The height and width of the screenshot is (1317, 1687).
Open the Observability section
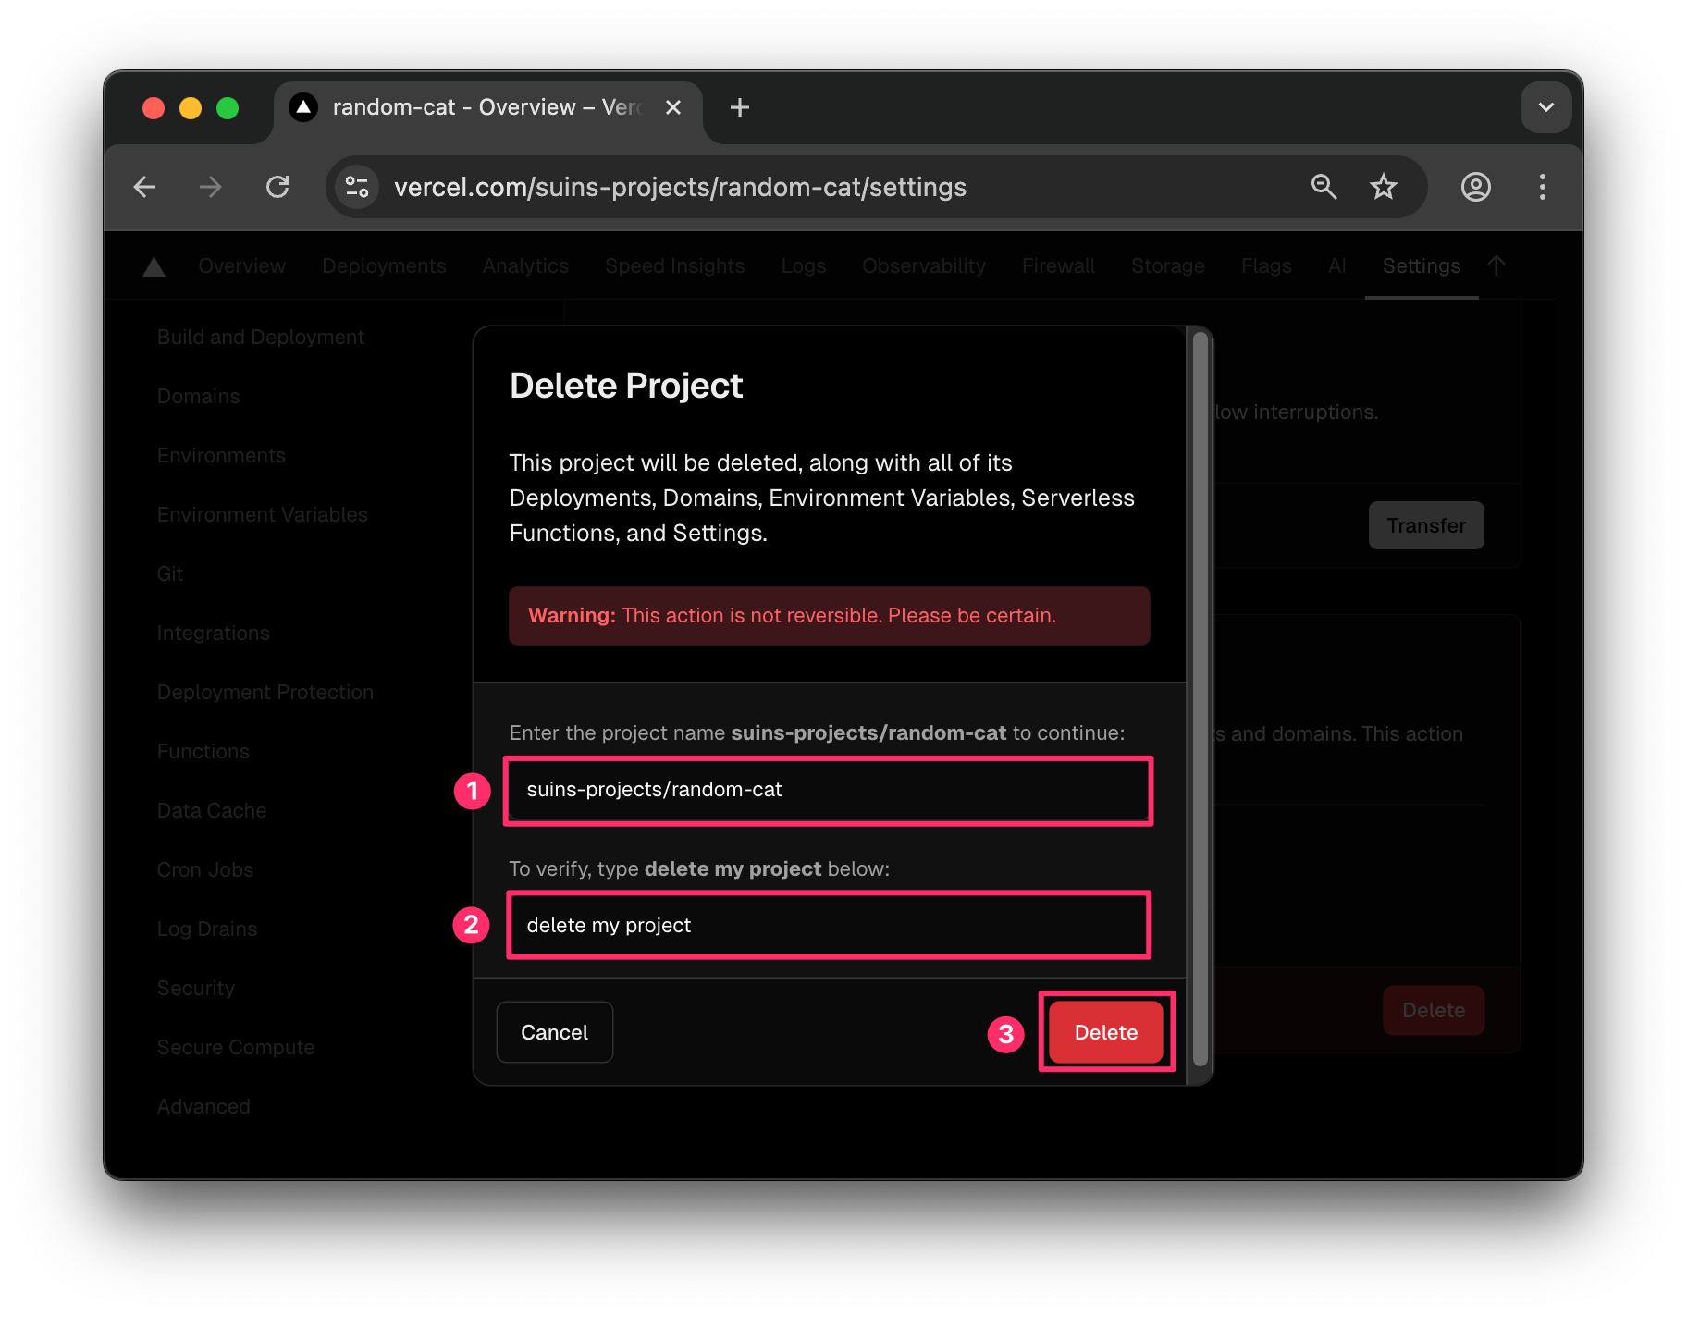[923, 266]
